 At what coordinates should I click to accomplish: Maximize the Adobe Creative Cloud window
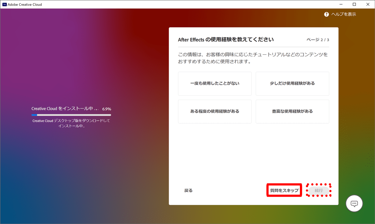(x=354, y=4)
